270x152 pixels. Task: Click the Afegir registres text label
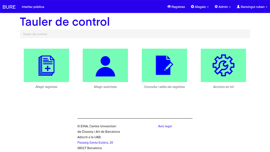[x=46, y=87]
